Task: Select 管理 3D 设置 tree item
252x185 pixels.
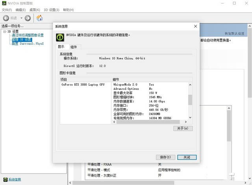Action: (22, 39)
